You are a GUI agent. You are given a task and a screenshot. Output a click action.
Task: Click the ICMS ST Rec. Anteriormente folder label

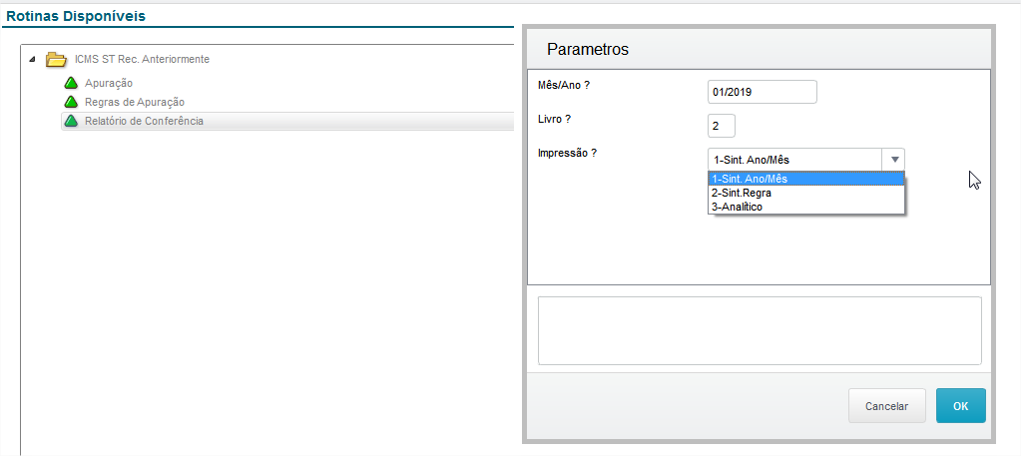tap(142, 60)
